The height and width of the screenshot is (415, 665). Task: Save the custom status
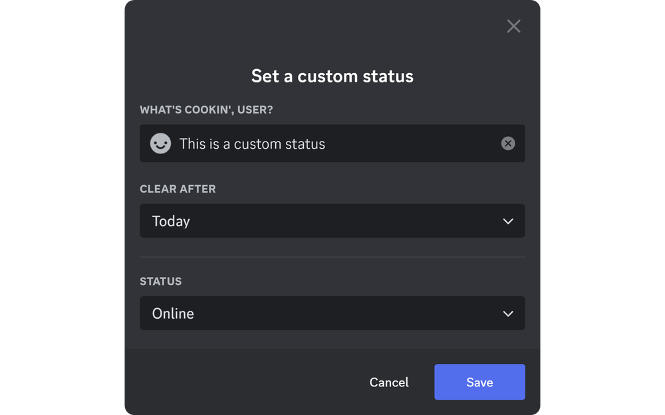[x=479, y=382]
